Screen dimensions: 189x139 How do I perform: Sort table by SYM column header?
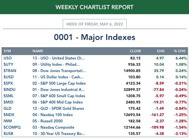click(x=7, y=51)
